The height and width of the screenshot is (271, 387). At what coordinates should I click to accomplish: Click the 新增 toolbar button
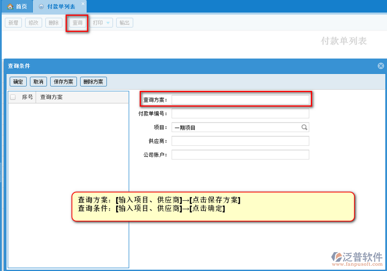[13, 23]
